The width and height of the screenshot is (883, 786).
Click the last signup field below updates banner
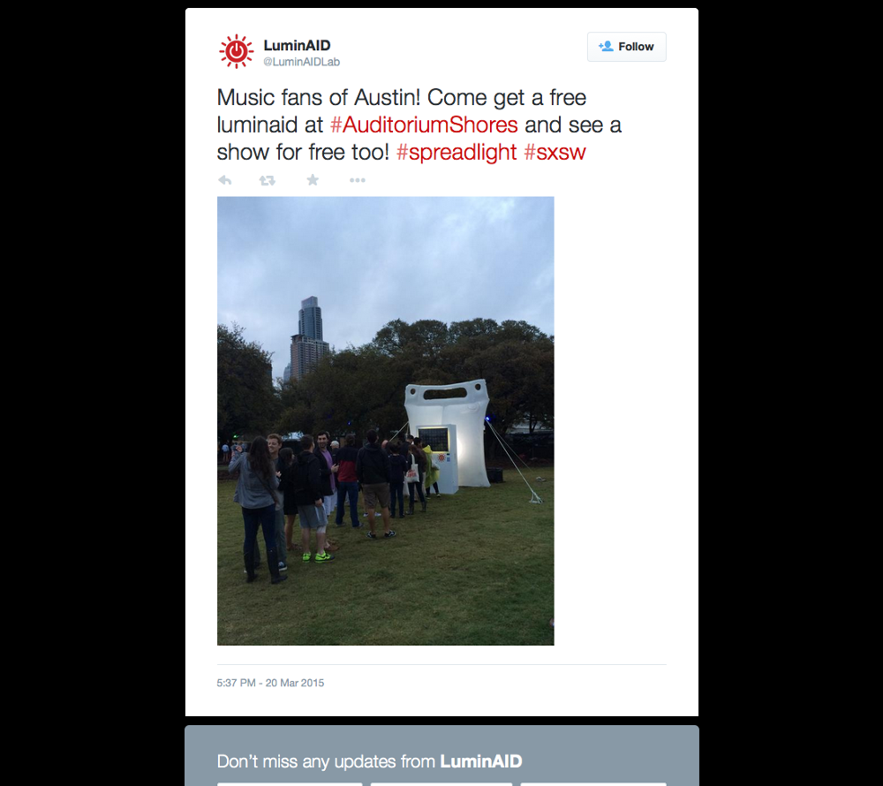click(593, 783)
